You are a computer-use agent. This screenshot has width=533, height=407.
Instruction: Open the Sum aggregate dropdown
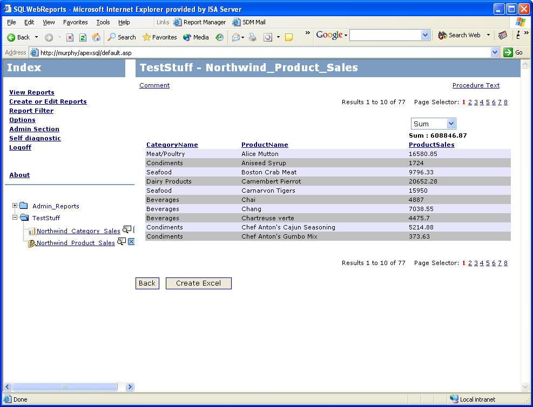tap(433, 124)
